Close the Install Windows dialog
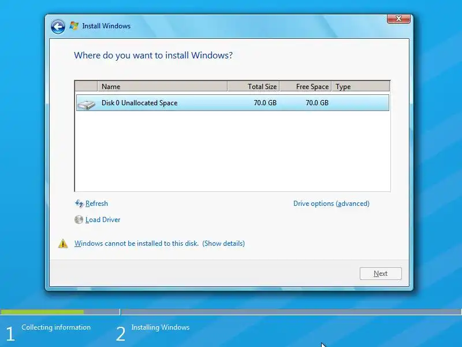462x347 pixels. click(398, 19)
